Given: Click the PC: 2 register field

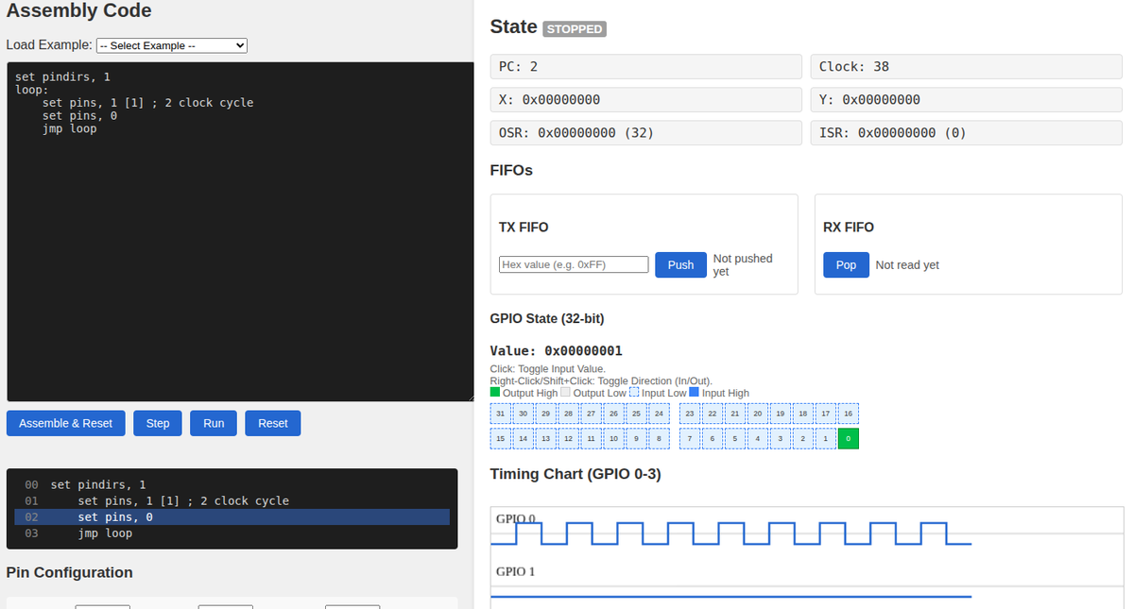Looking at the screenshot, I should (x=645, y=66).
